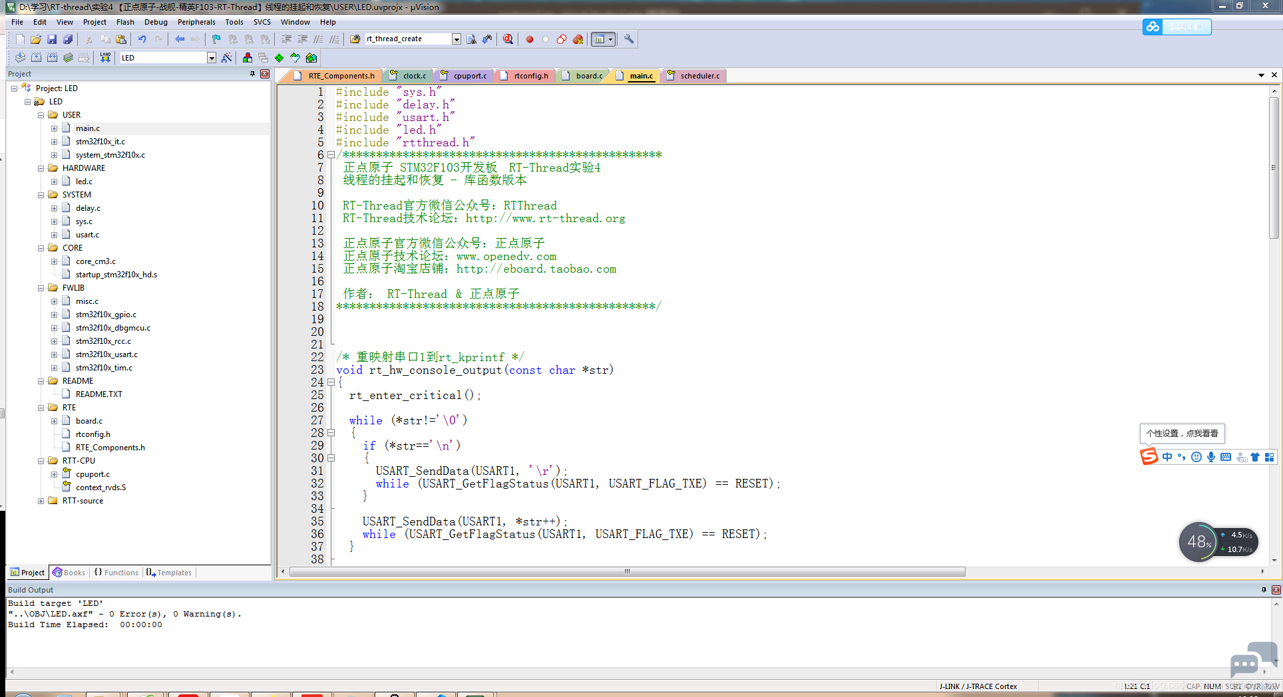Open the Peripherals menu
This screenshot has width=1283, height=697.
pos(196,22)
